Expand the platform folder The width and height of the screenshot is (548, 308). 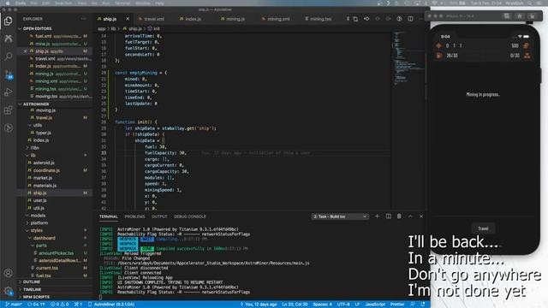(54, 222)
